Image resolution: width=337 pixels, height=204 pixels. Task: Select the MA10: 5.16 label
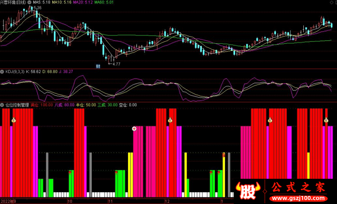point(62,3)
